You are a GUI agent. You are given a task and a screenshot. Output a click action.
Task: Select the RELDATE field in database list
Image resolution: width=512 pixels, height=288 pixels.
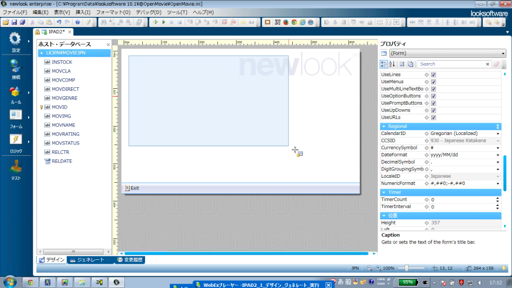pos(62,161)
